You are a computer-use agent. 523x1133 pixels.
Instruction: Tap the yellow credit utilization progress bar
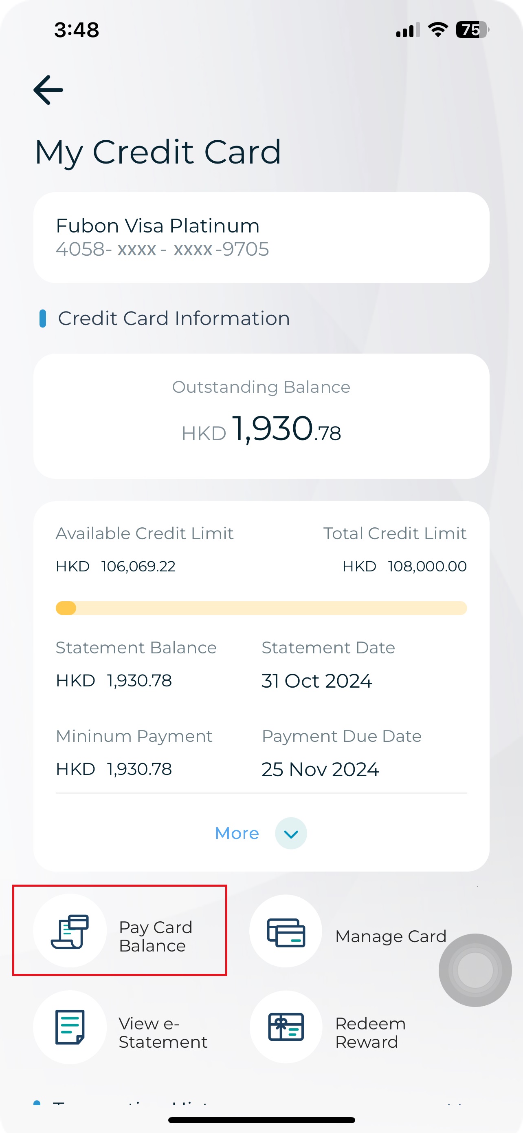(261, 609)
